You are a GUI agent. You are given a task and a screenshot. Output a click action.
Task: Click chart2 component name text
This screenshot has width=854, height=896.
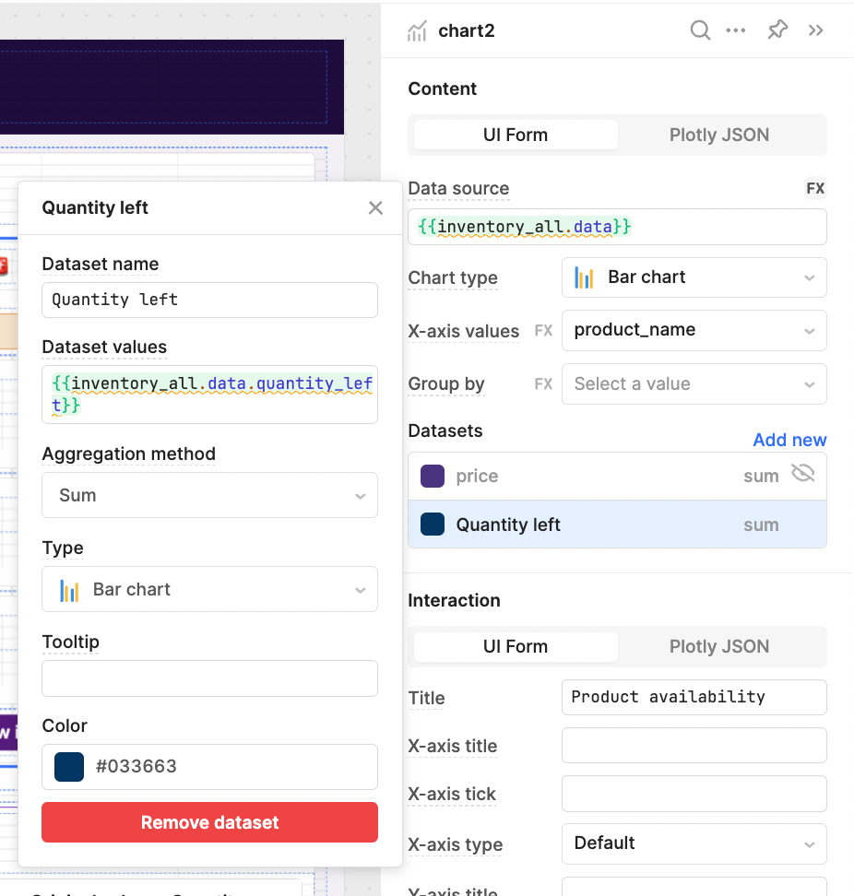click(467, 30)
